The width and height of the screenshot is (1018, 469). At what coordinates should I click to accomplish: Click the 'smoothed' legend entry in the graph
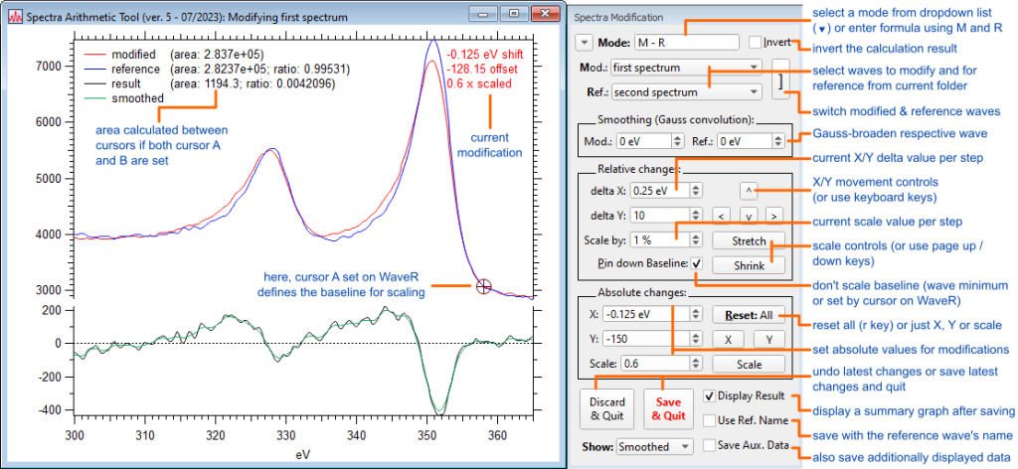click(x=137, y=99)
